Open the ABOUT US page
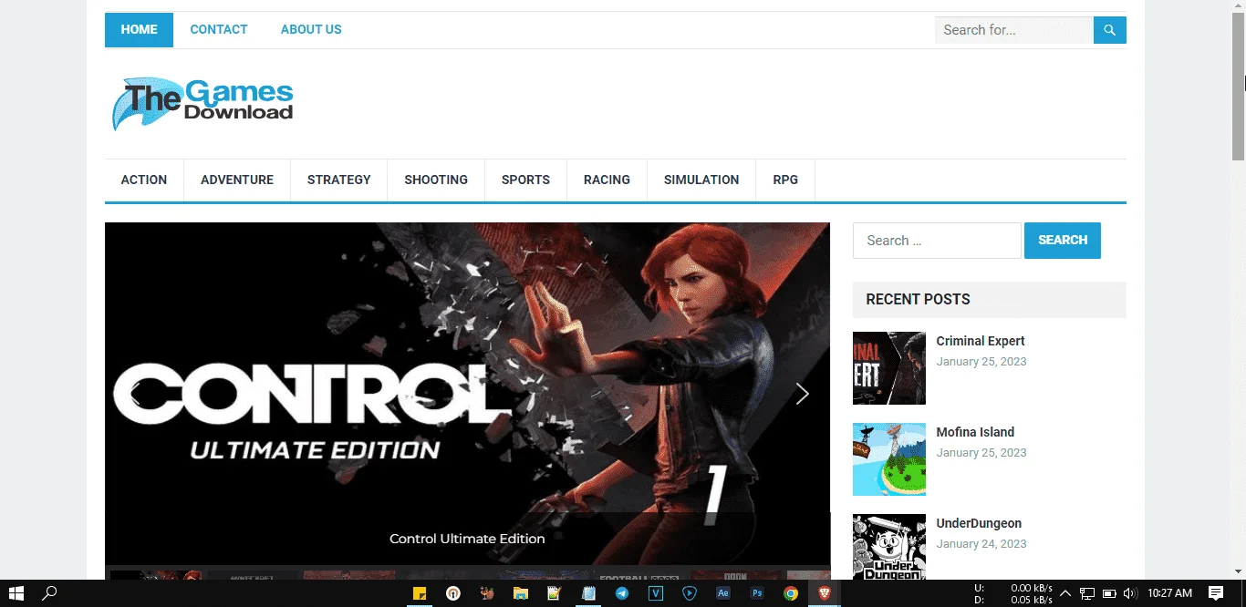This screenshot has width=1246, height=607. pyautogui.click(x=311, y=30)
